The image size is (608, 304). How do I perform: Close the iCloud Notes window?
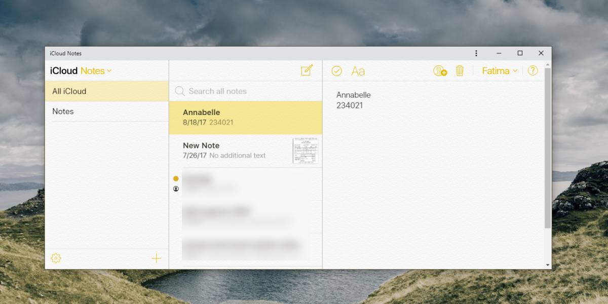(x=541, y=53)
